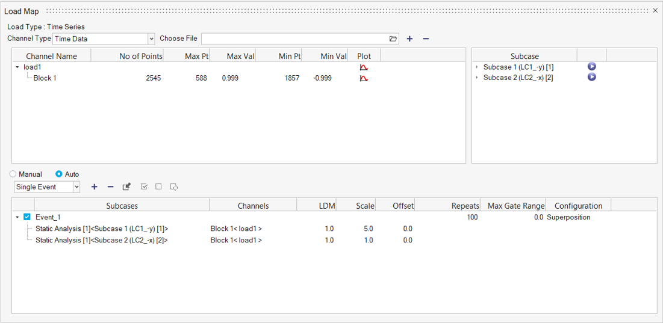This screenshot has width=663, height=323.
Task: Collapse the load1 tree node
Action: (x=17, y=67)
